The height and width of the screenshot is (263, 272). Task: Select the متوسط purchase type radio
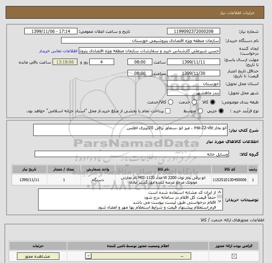(x=200, y=111)
